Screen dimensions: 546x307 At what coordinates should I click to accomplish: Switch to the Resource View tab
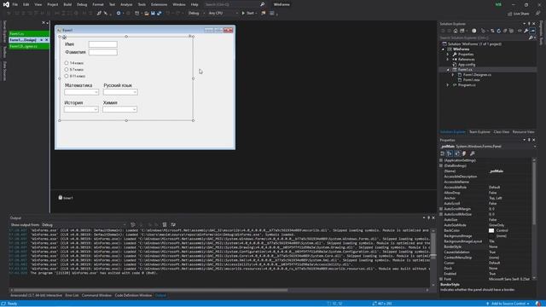[523, 132]
